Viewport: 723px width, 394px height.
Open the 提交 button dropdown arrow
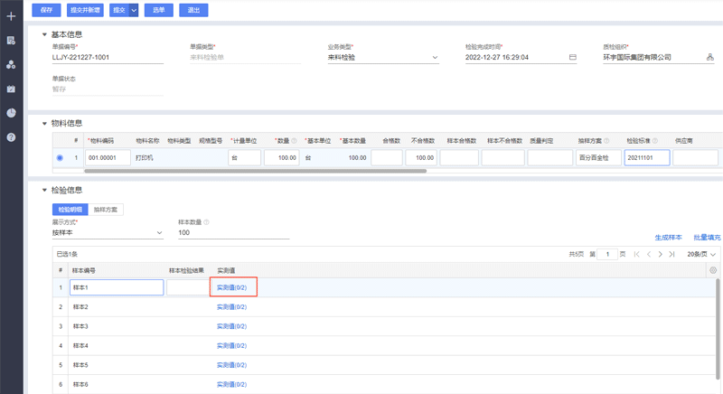(135, 10)
